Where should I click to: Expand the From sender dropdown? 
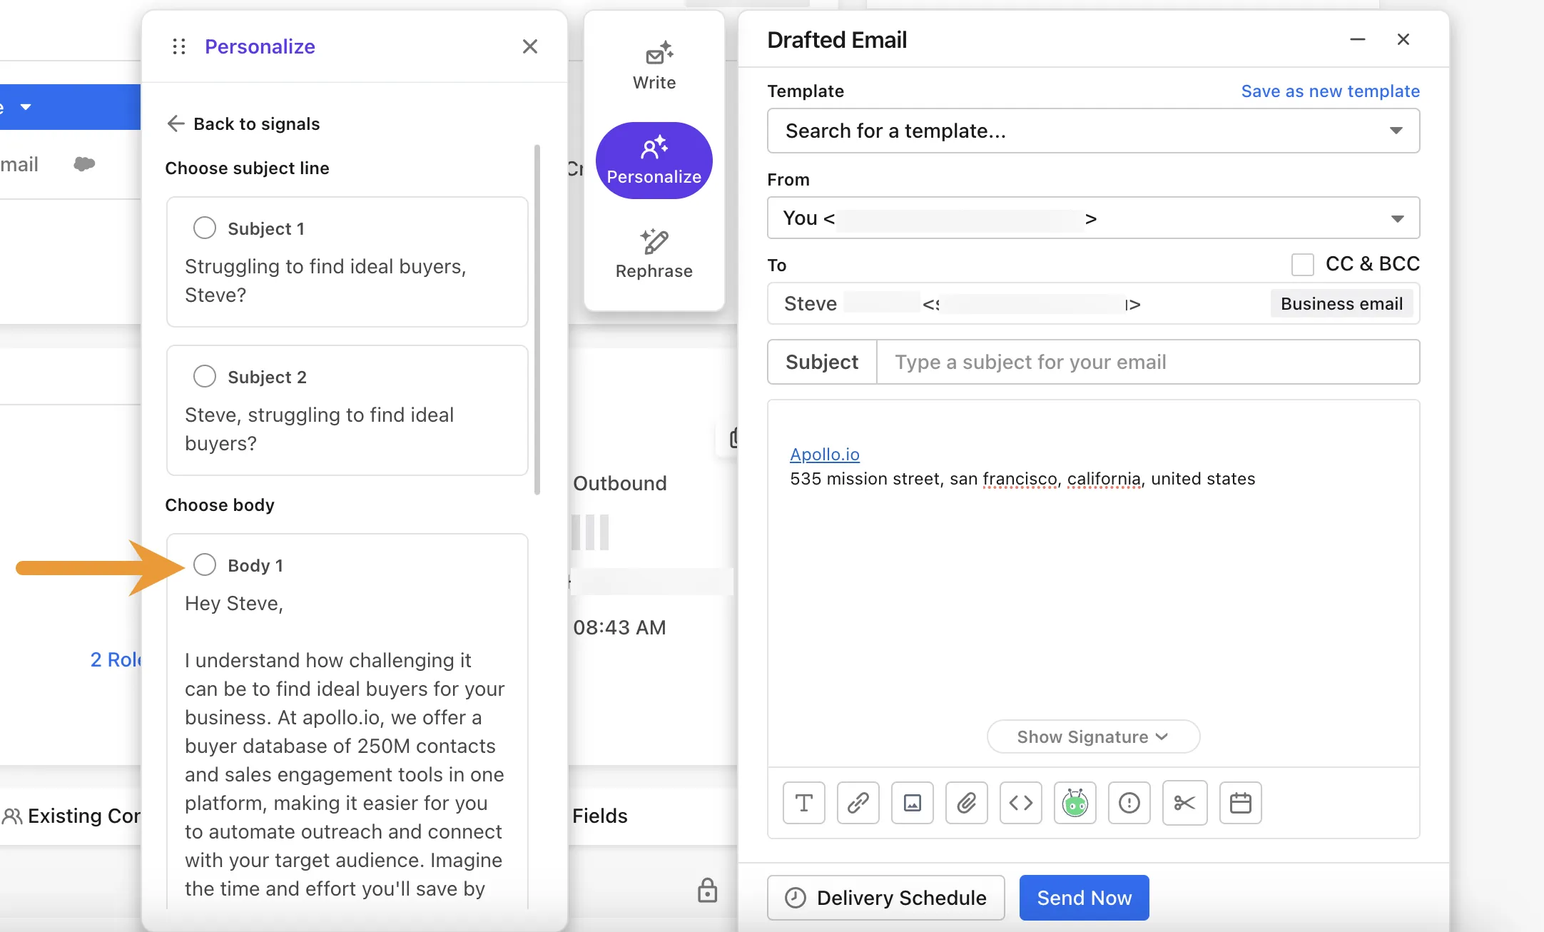(x=1397, y=218)
